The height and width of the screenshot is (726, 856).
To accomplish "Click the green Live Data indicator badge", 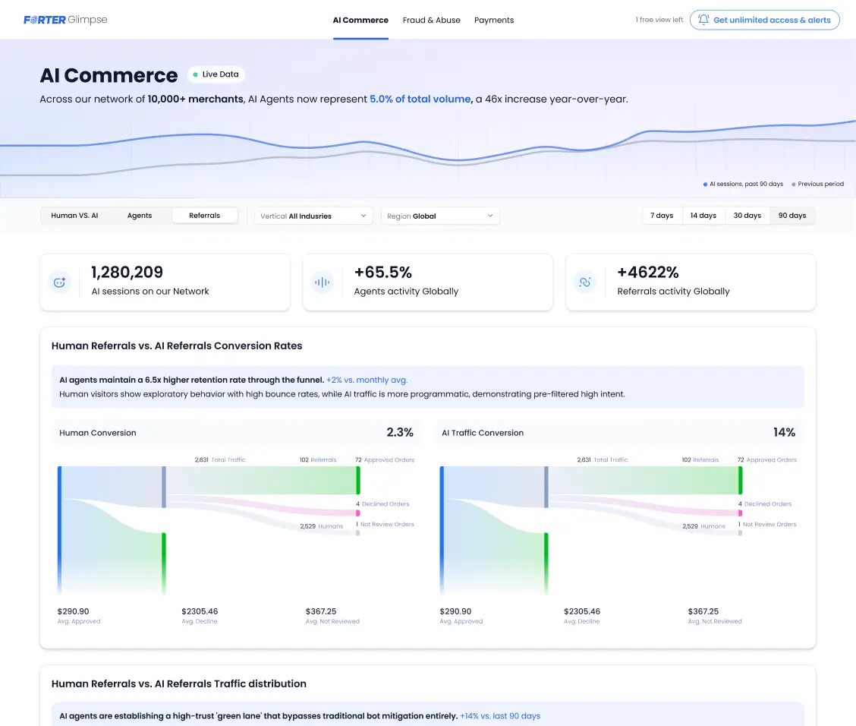I will (216, 74).
